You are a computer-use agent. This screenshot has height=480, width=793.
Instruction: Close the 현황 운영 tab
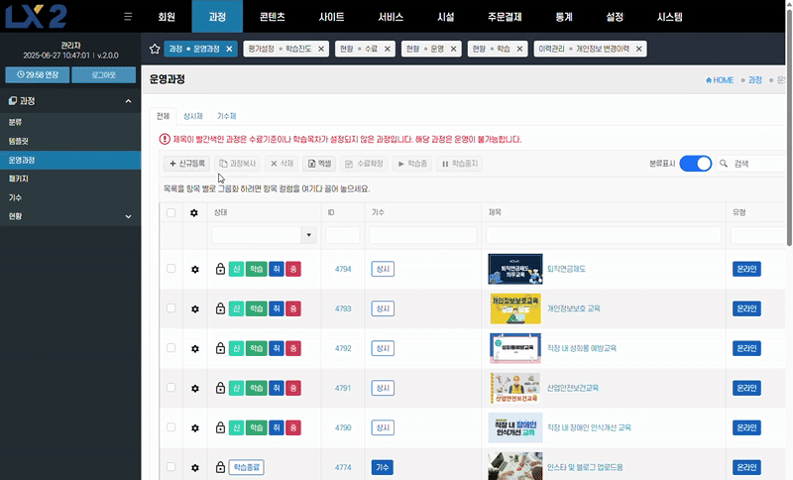454,49
